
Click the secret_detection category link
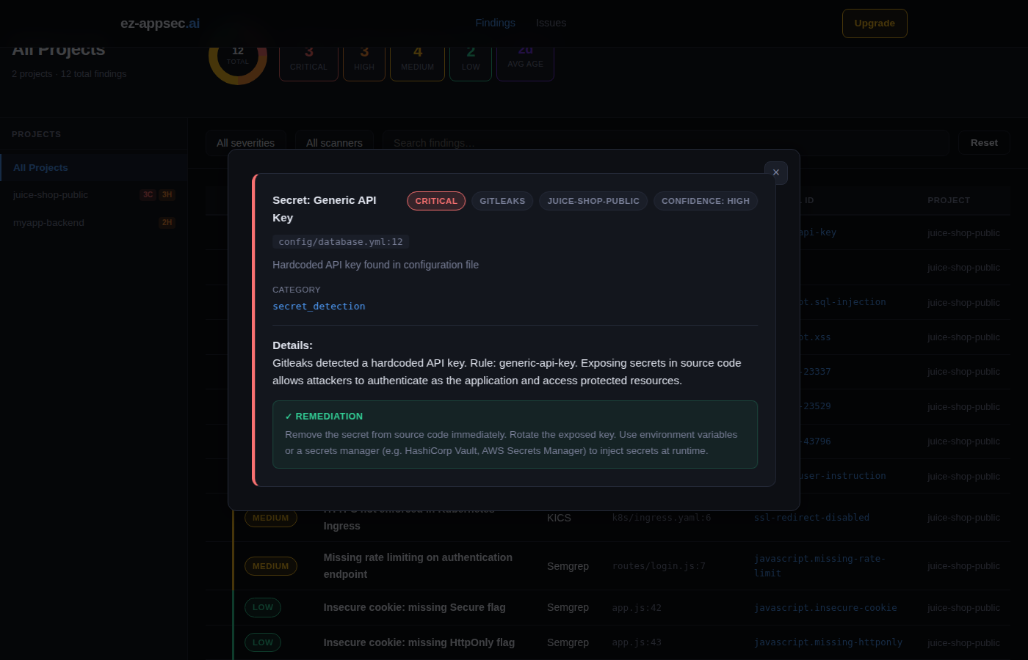[x=319, y=307]
